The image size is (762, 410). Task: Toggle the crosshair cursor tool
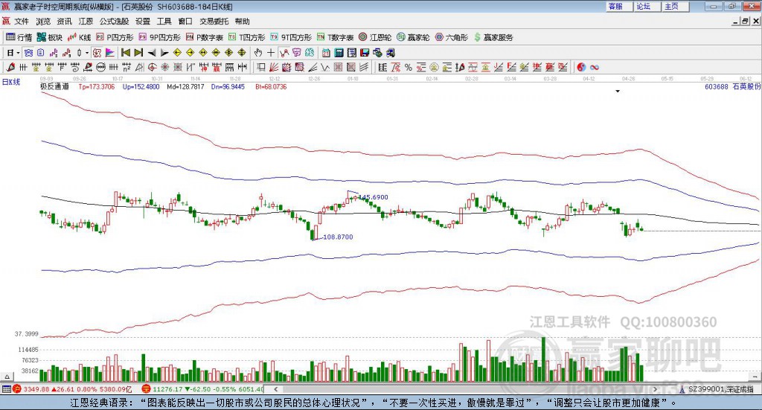click(271, 53)
